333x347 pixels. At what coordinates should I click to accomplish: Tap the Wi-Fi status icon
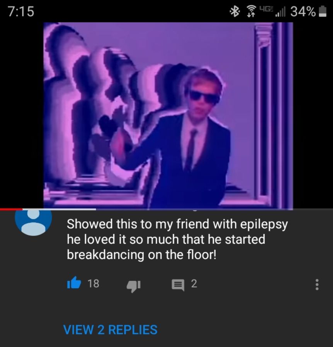tap(251, 12)
